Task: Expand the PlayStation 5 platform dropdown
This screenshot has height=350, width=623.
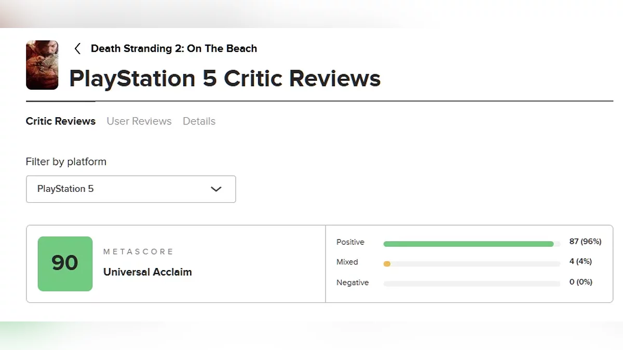Action: (131, 189)
